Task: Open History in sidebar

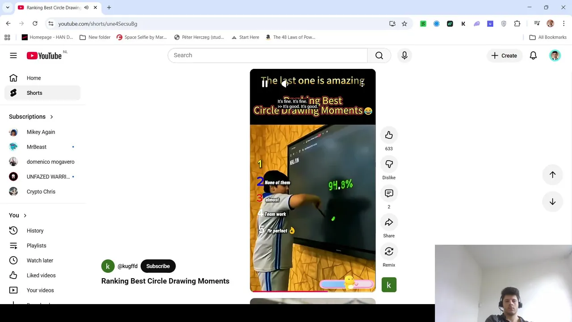Action: point(42,231)
